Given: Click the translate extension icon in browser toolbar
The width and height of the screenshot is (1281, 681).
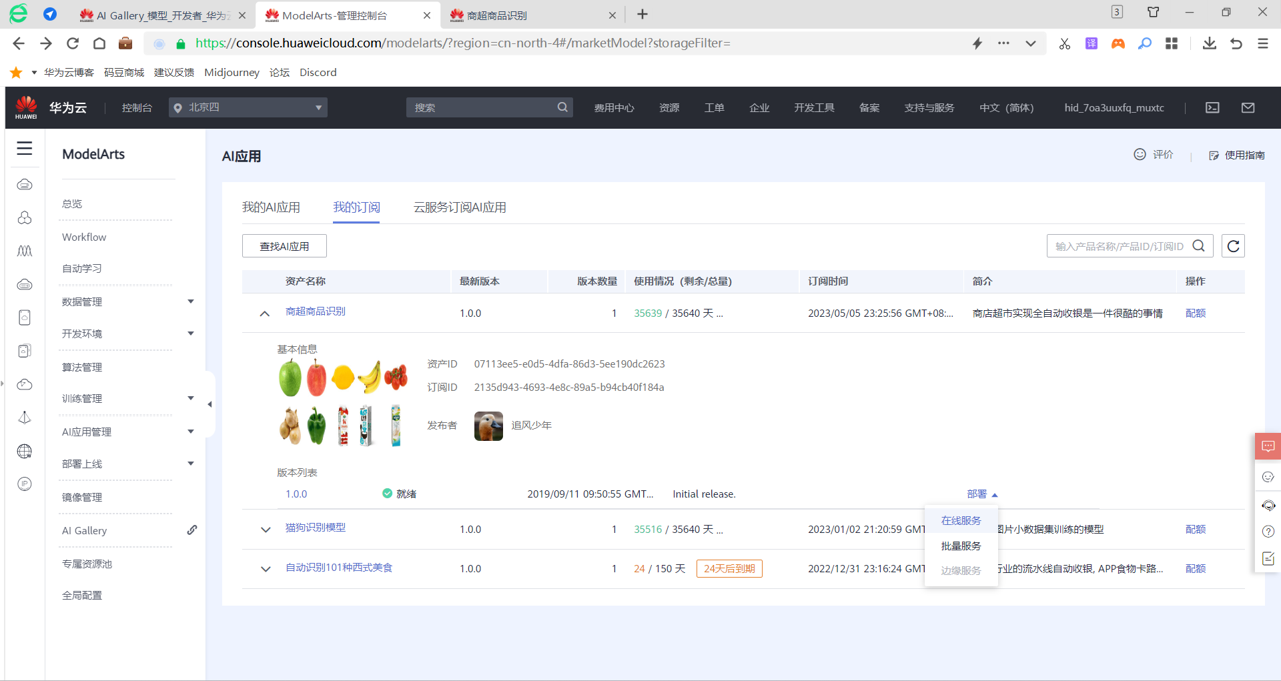Looking at the screenshot, I should (x=1092, y=43).
